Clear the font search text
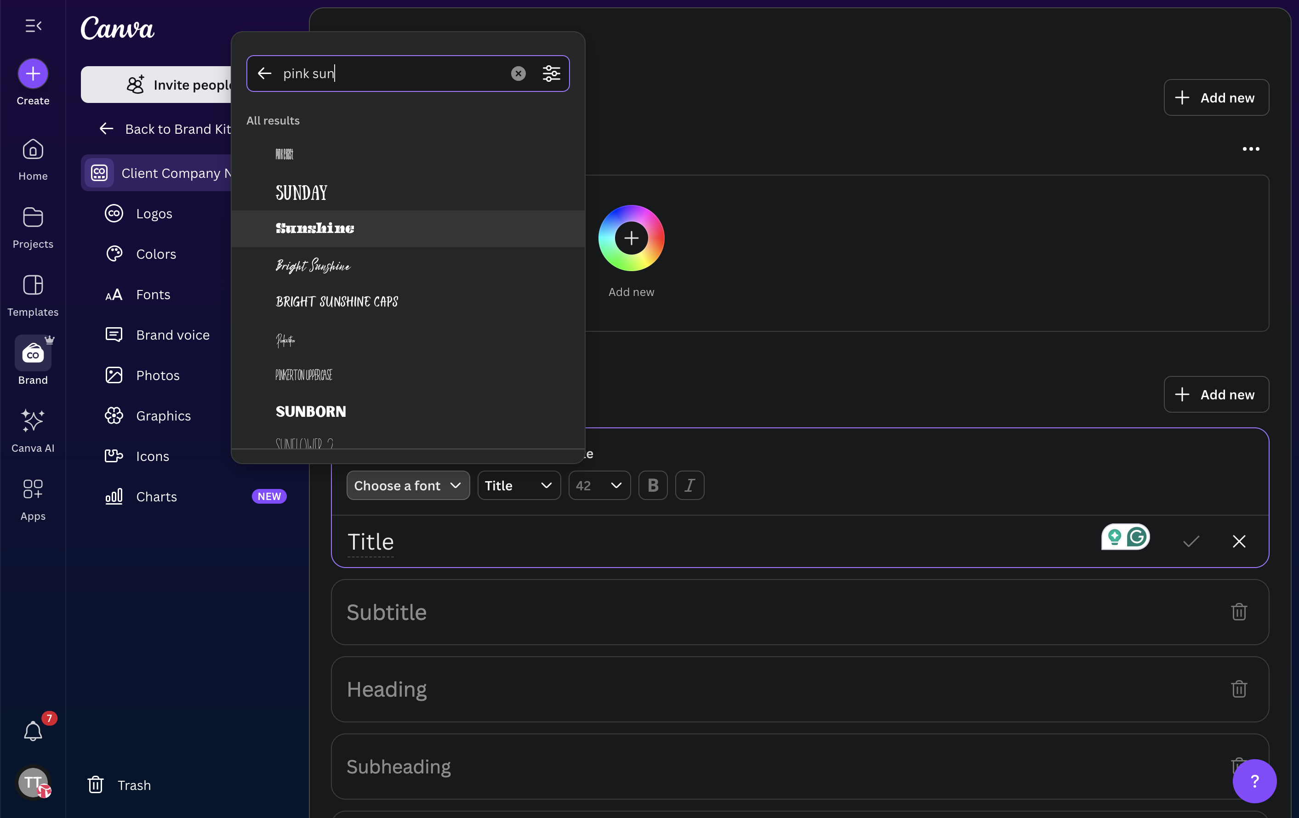This screenshot has height=818, width=1299. (x=518, y=74)
